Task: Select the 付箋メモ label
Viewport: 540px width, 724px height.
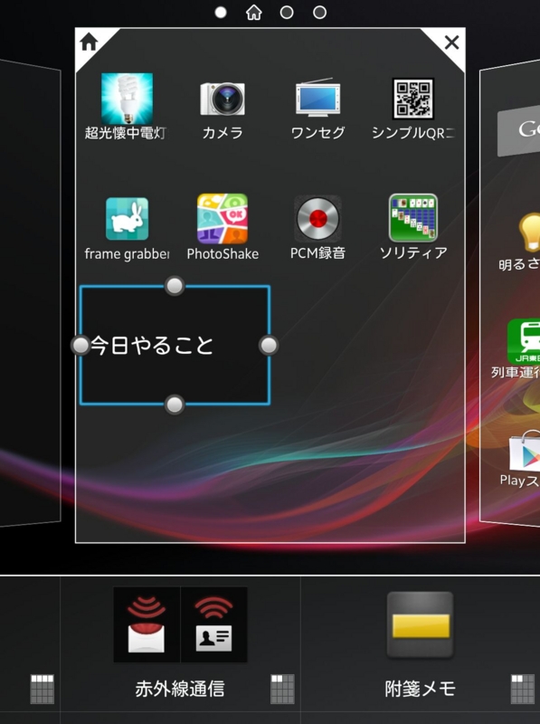Action: (420, 689)
